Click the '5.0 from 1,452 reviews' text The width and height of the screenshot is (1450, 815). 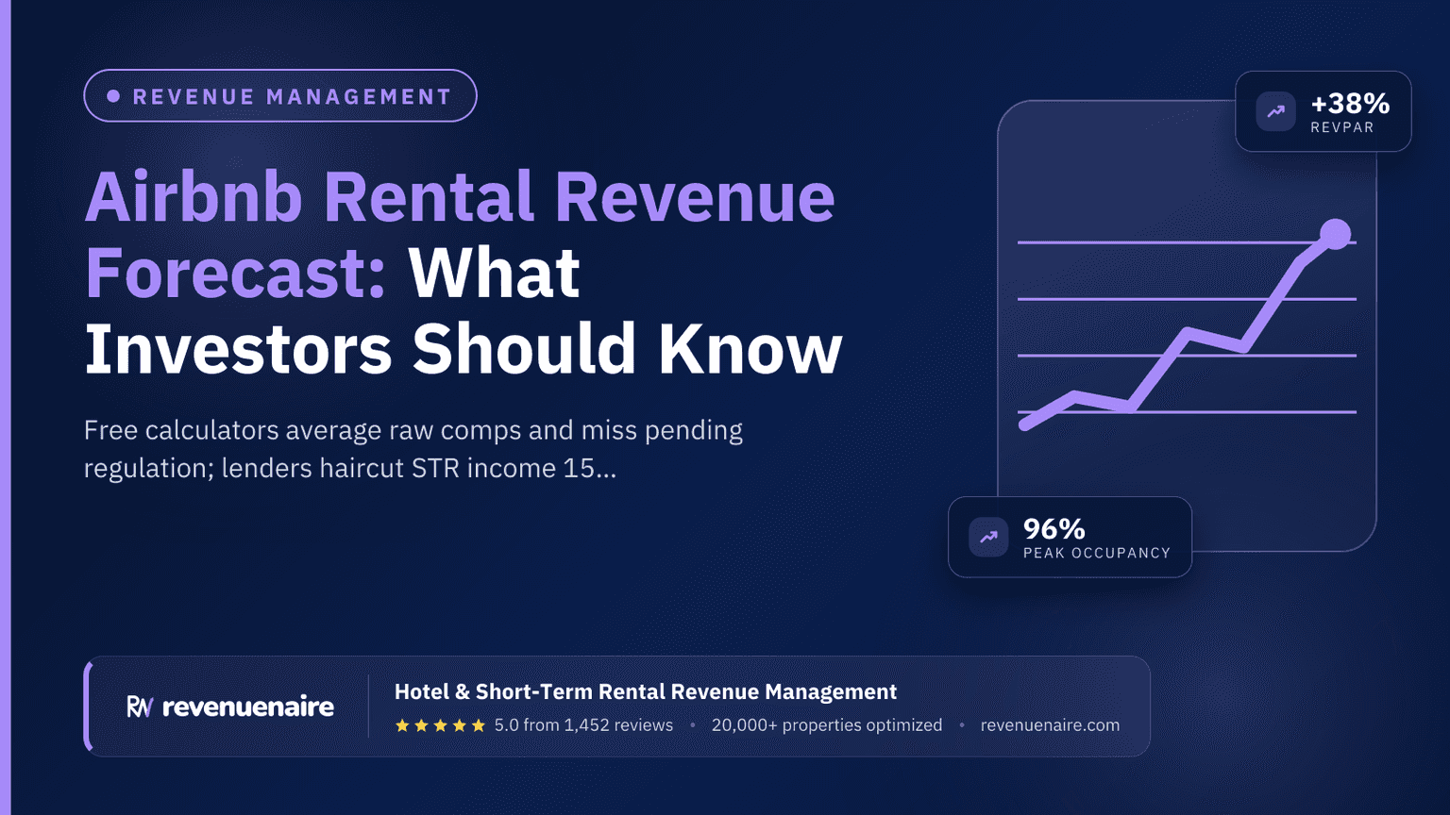pos(583,725)
